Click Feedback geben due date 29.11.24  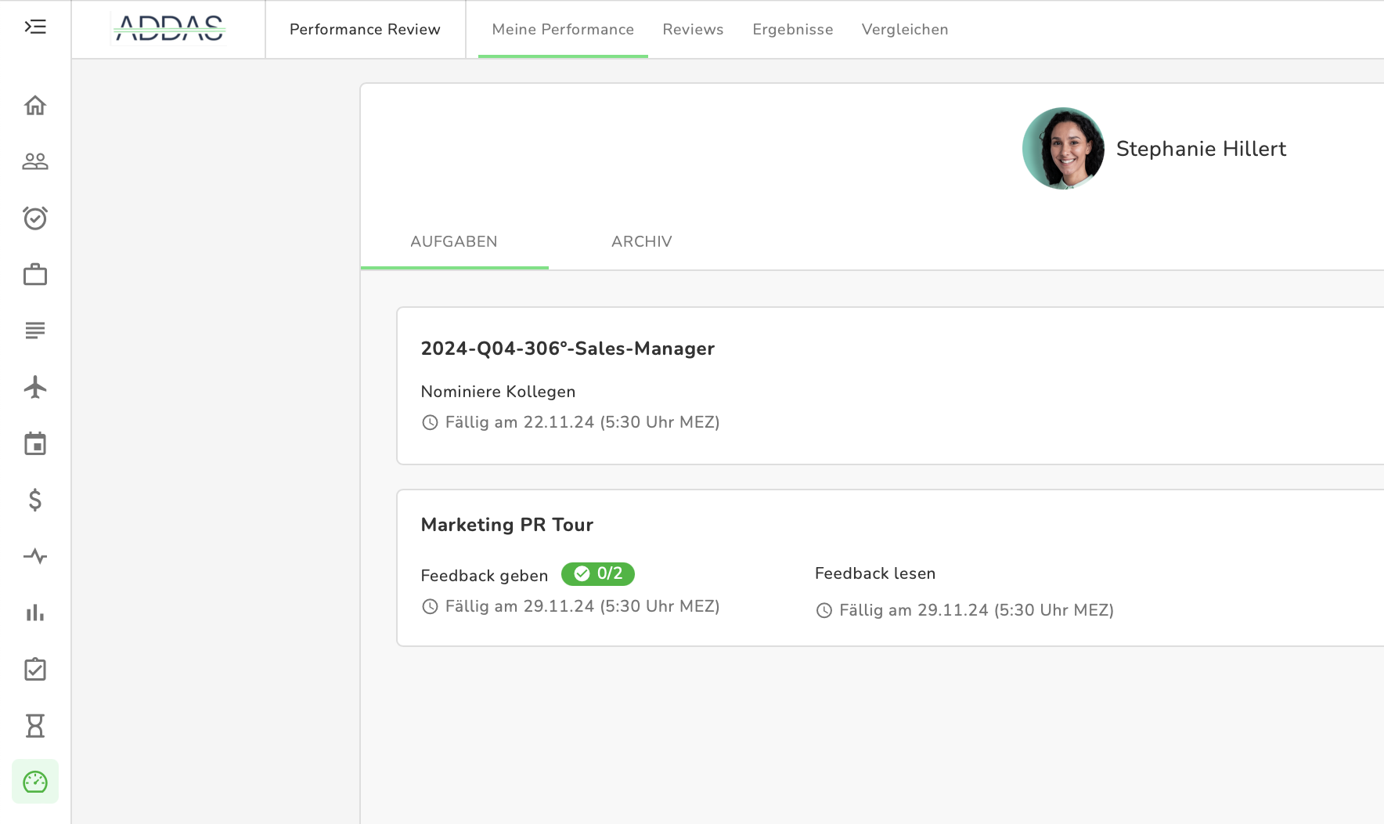point(582,606)
